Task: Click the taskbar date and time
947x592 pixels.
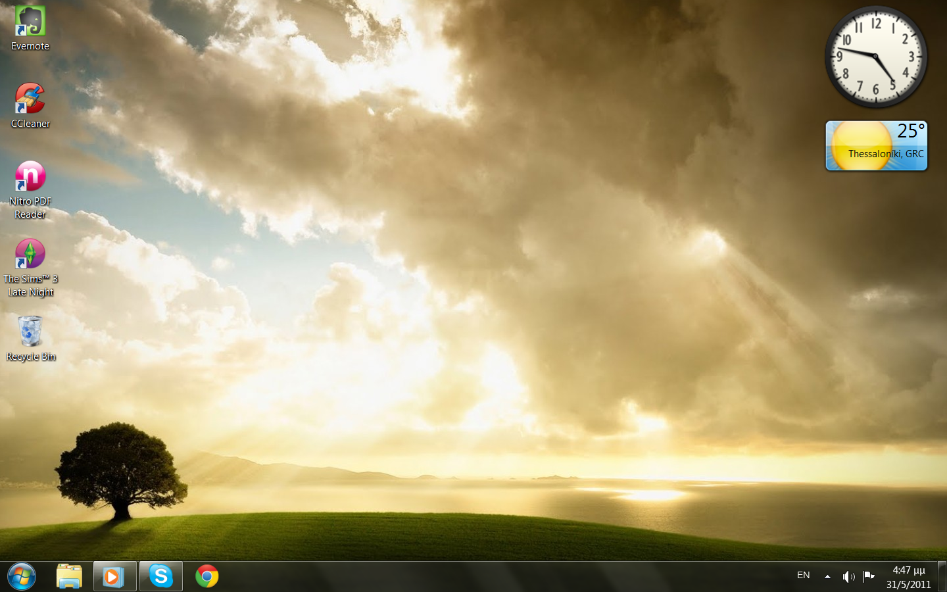Action: [x=908, y=577]
